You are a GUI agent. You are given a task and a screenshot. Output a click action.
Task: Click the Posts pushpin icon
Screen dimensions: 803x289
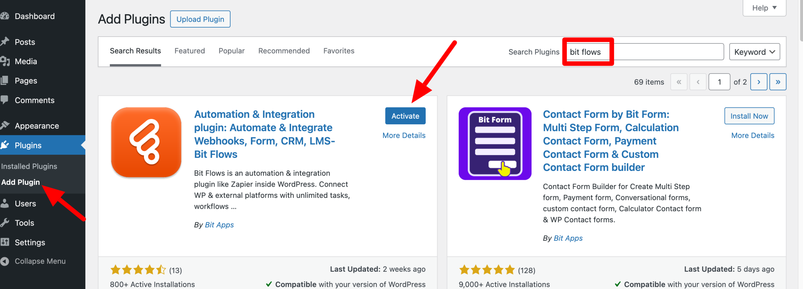pos(4,42)
